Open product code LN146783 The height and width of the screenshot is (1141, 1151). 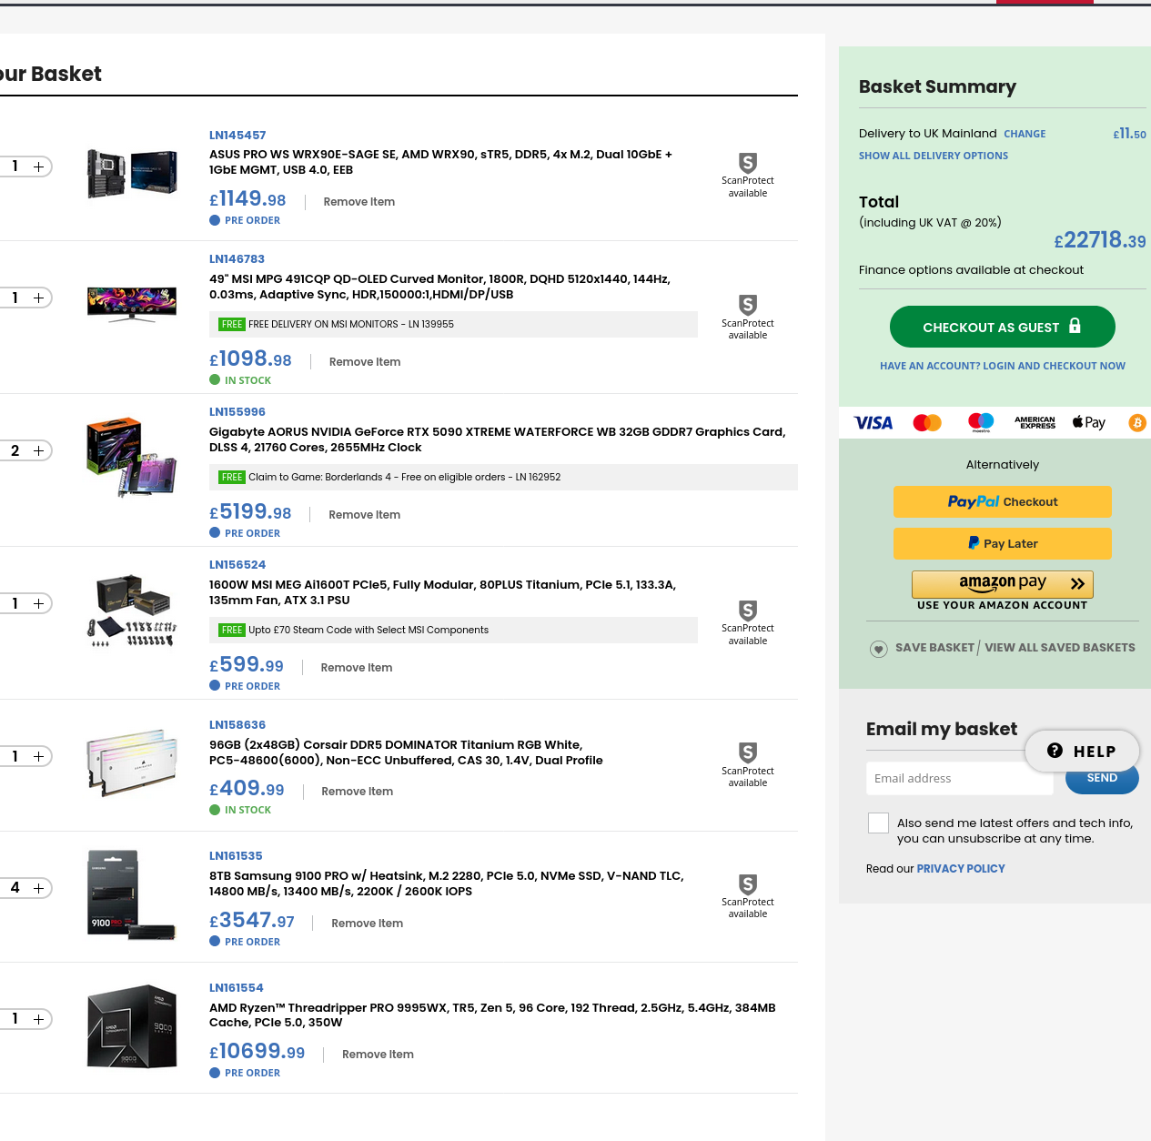pos(237,259)
